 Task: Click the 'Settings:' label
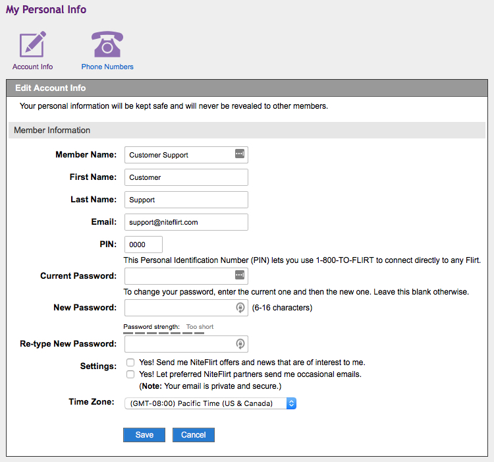tap(98, 366)
